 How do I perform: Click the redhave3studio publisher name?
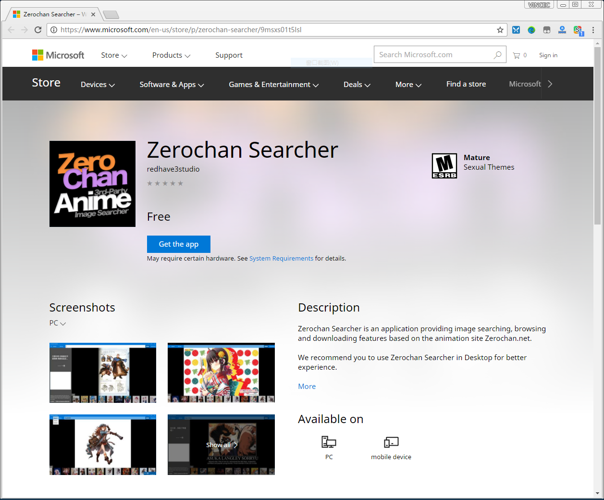coord(173,169)
